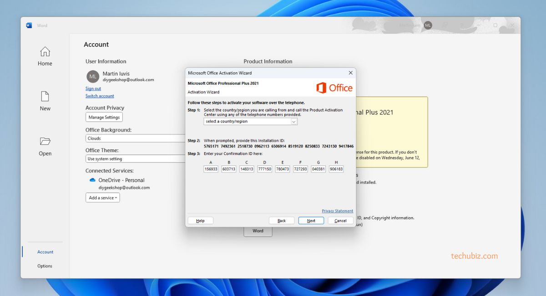Click the Home icon in the sidebar
The image size is (546, 296).
point(45,51)
